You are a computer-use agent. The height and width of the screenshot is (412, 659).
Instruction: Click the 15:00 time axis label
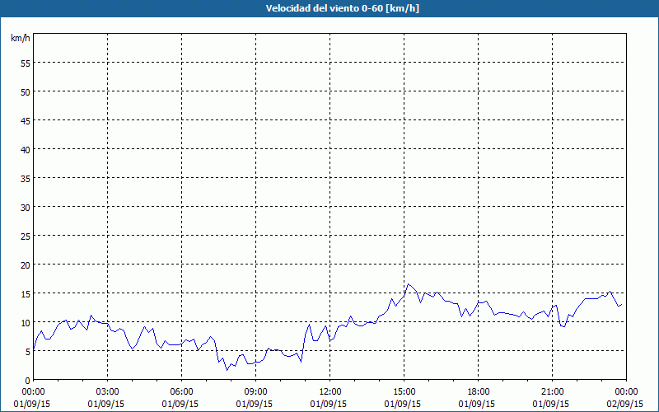pos(404,391)
